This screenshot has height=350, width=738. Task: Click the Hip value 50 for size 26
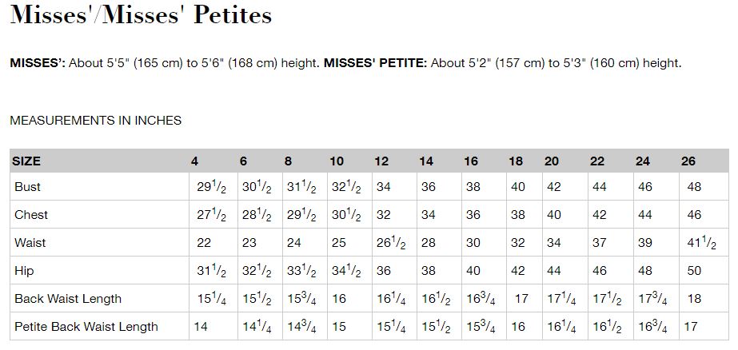(694, 271)
